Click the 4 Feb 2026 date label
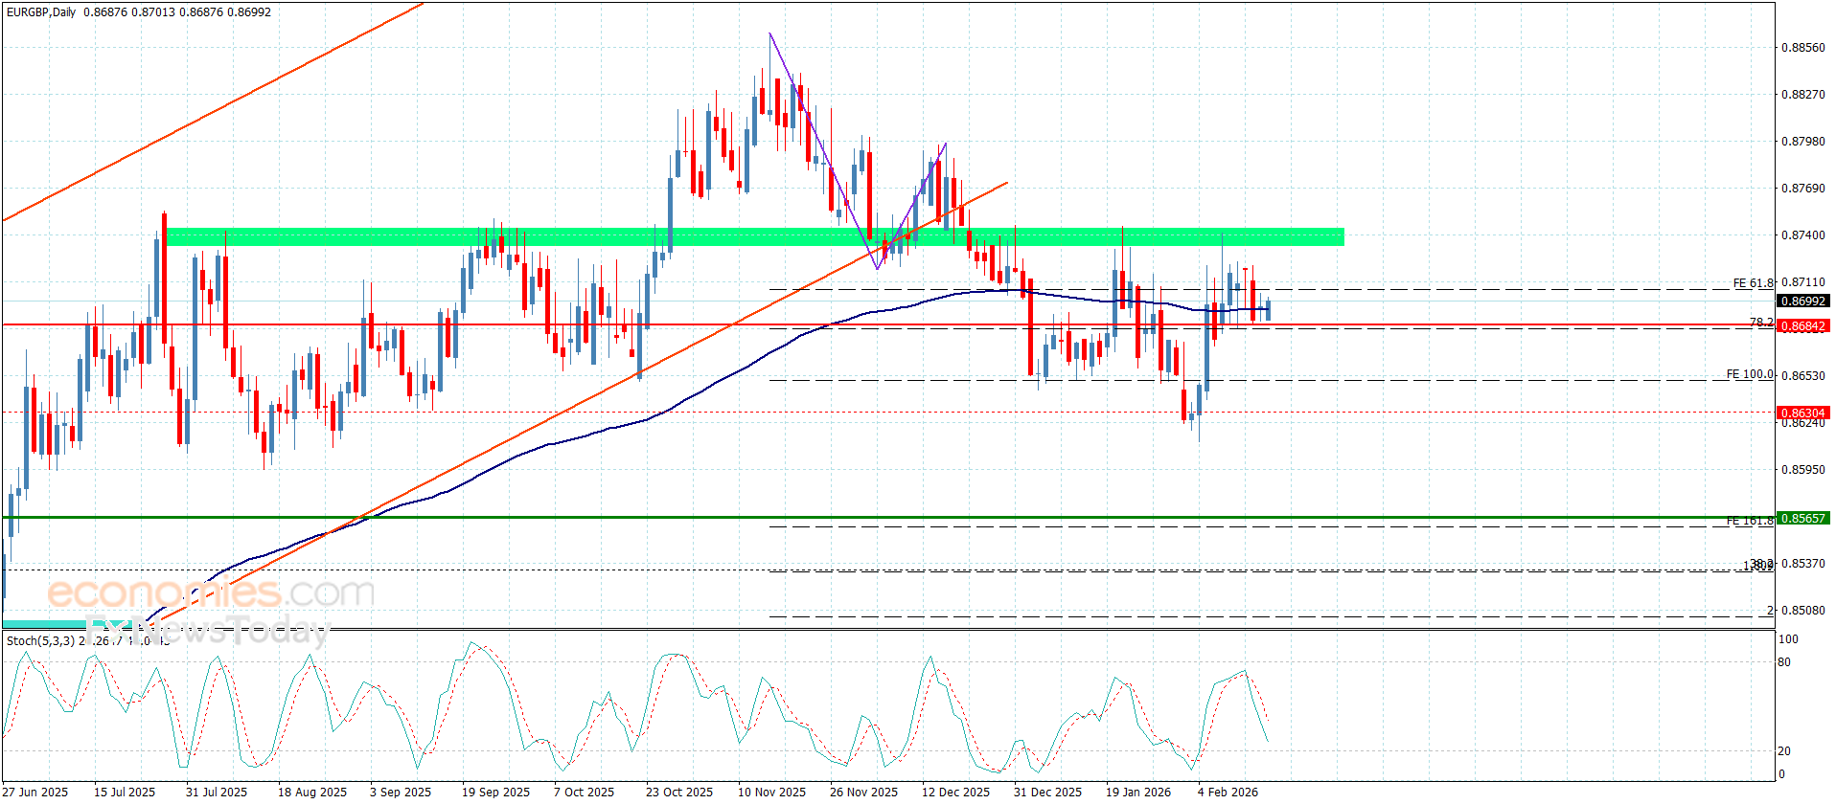The height and width of the screenshot is (804, 1836). tap(1228, 792)
